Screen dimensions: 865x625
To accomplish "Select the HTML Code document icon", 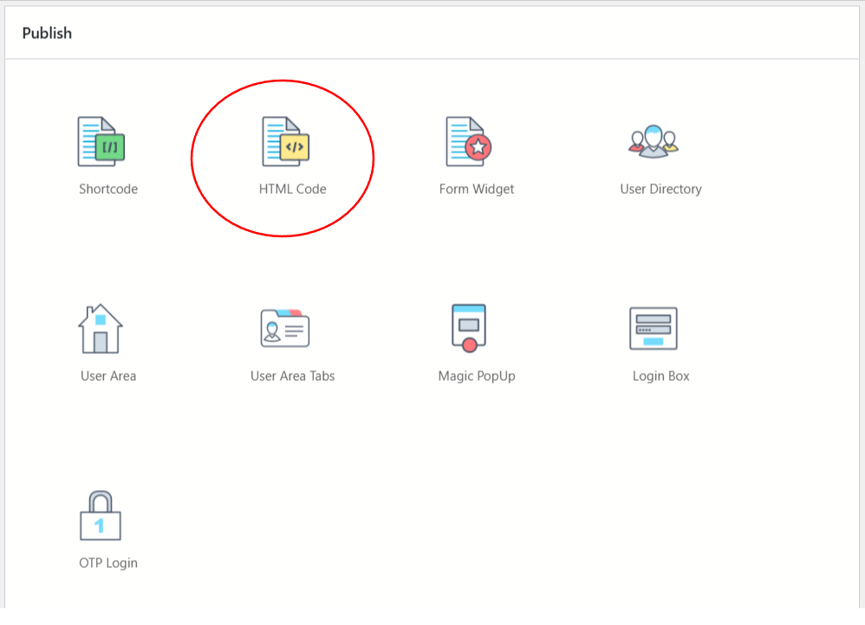I will pyautogui.click(x=285, y=142).
